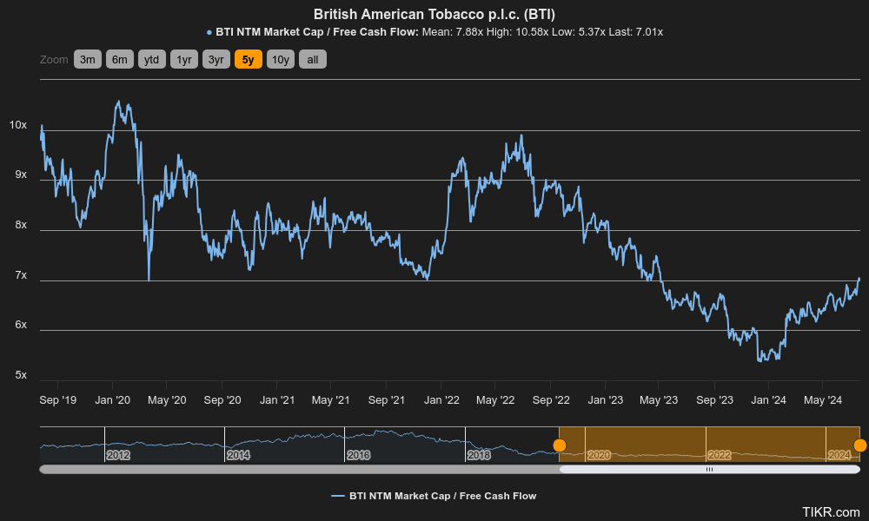869x521 pixels.
Task: Show all data with 'all' button
Action: tap(313, 59)
